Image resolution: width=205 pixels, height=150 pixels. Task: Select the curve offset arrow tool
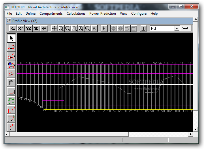(11, 74)
